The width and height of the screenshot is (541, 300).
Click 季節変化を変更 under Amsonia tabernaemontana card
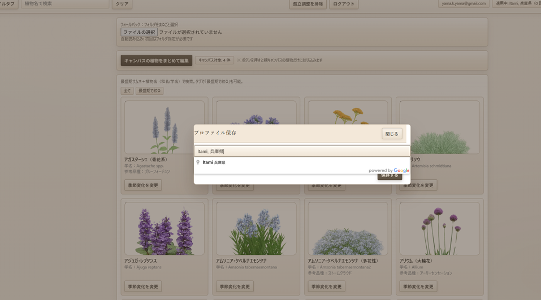pos(235,286)
